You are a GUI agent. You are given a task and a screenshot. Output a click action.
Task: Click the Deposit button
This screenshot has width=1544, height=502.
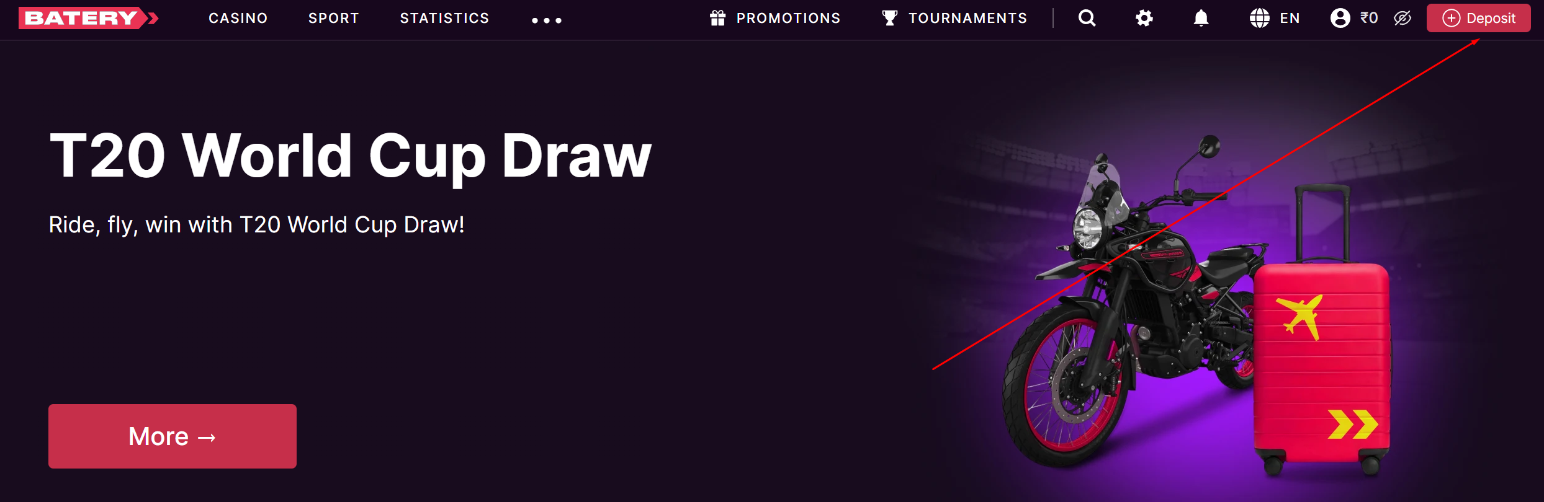click(x=1478, y=18)
